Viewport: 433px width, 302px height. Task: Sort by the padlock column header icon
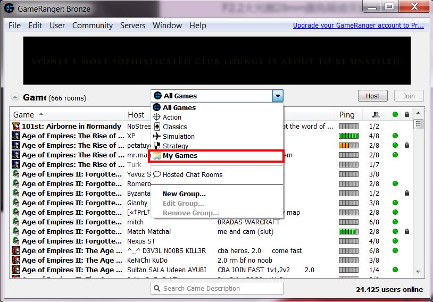click(407, 114)
